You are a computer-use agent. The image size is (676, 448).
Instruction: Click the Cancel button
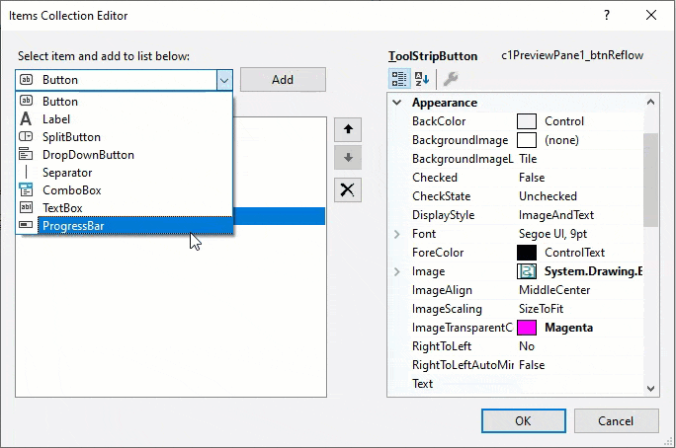click(x=616, y=421)
